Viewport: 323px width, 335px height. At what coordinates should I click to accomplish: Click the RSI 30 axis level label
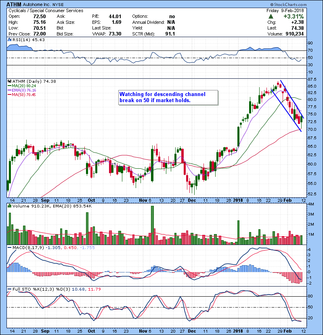(x=310, y=65)
